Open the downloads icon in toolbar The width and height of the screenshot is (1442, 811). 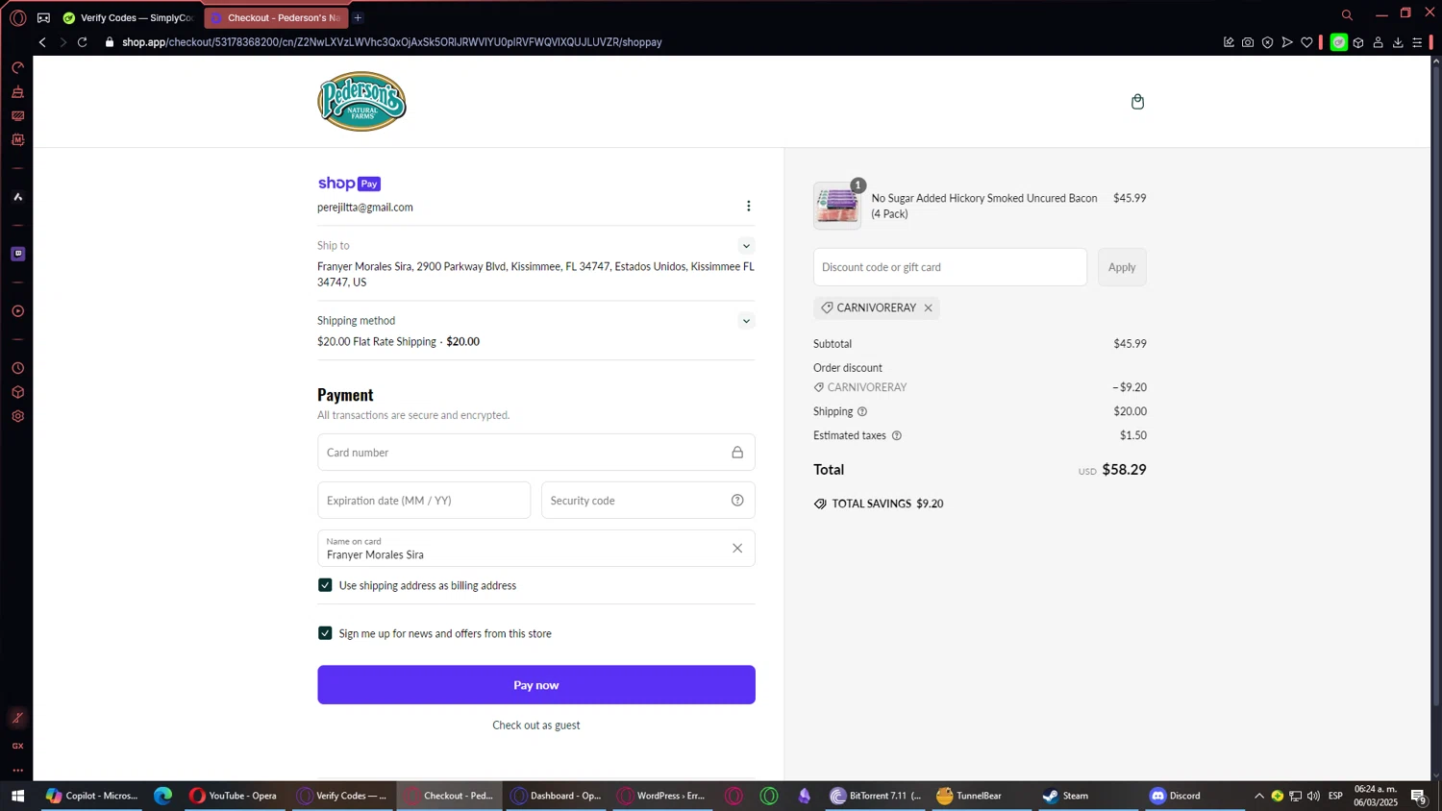click(1398, 42)
